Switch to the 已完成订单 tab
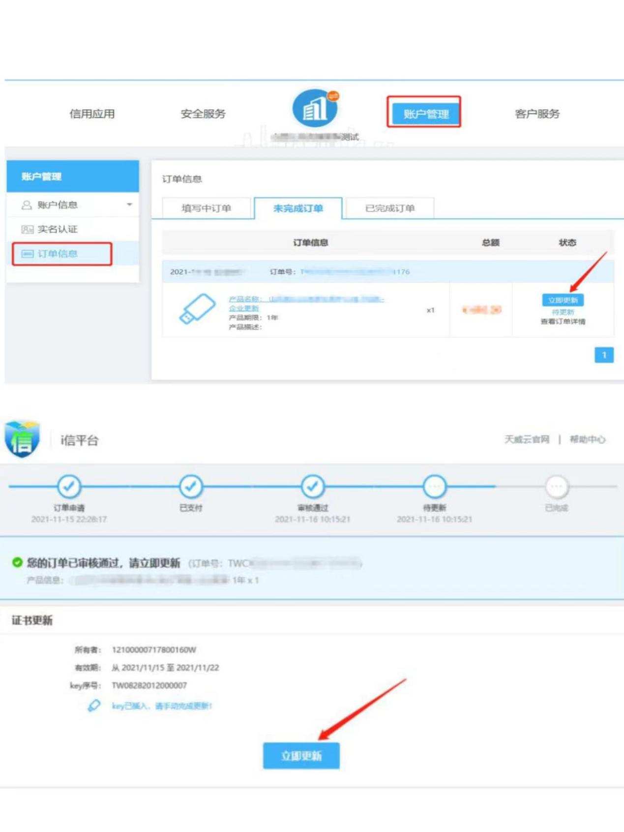The image size is (624, 832). [x=390, y=208]
